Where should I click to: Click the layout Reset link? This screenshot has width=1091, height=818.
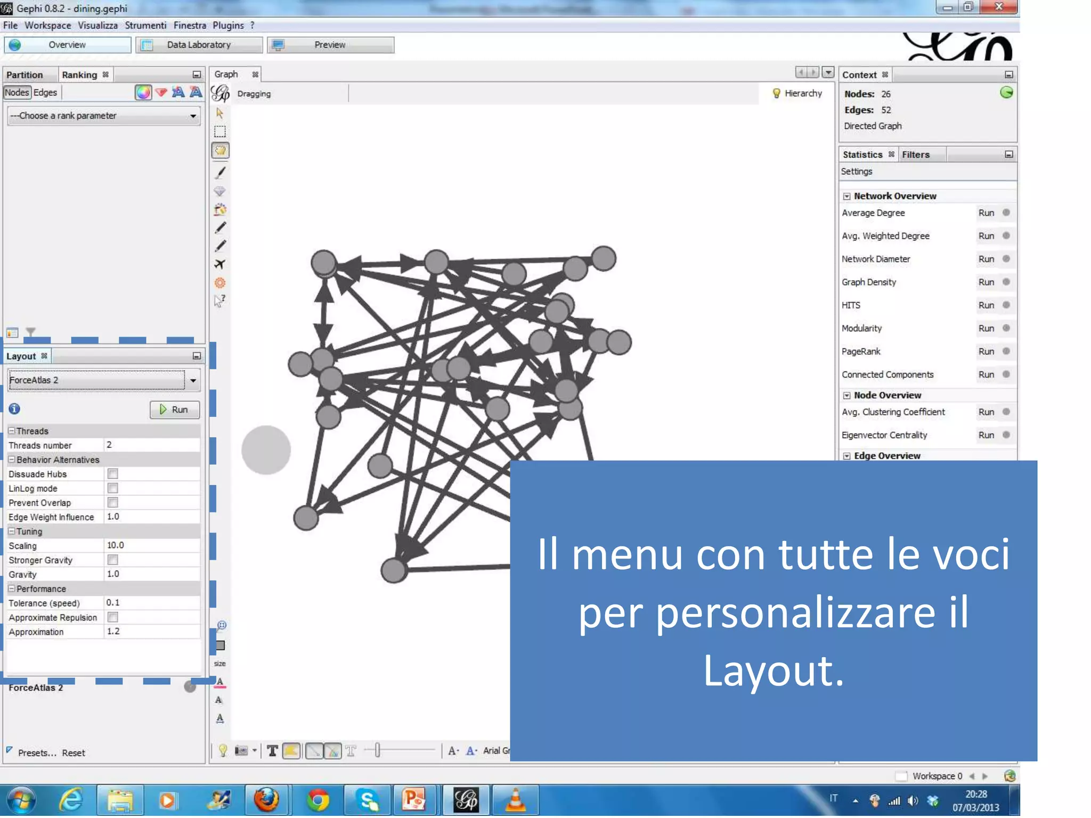tap(74, 753)
